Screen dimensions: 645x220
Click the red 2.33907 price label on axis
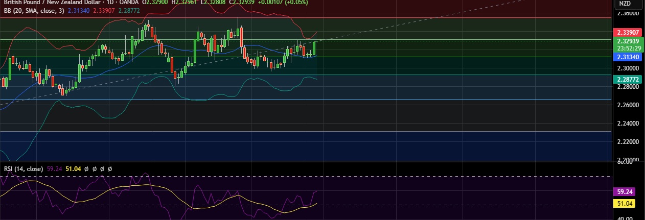click(x=628, y=32)
